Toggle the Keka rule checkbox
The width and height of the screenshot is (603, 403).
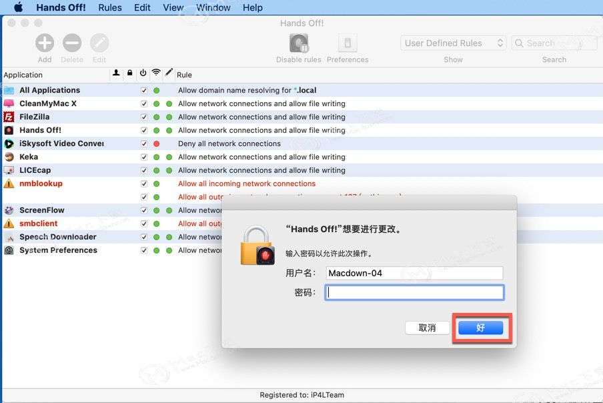click(144, 157)
